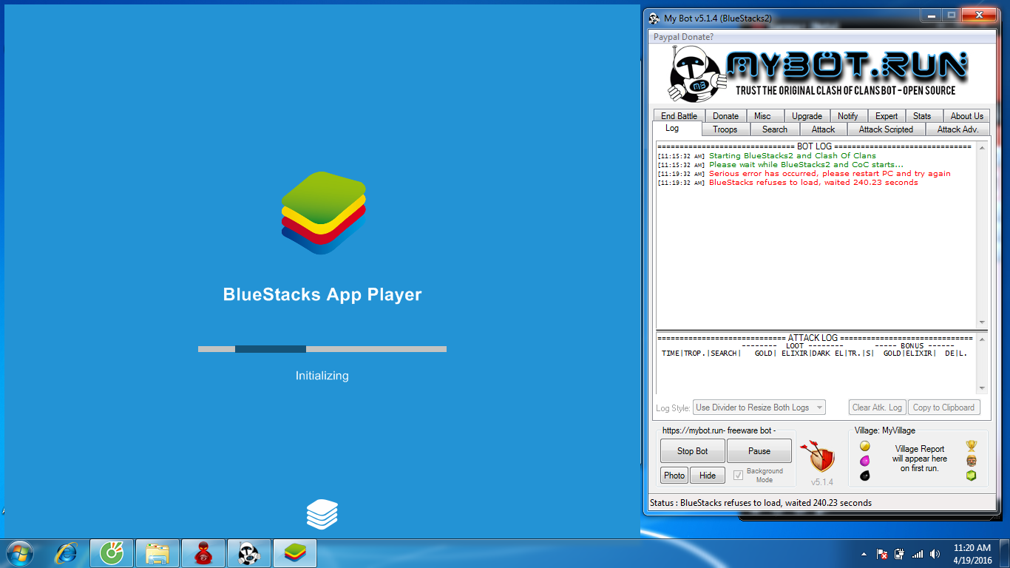Screen dimensions: 1010x568
Task: Click the bot log down scroll arrow
Action: click(982, 322)
